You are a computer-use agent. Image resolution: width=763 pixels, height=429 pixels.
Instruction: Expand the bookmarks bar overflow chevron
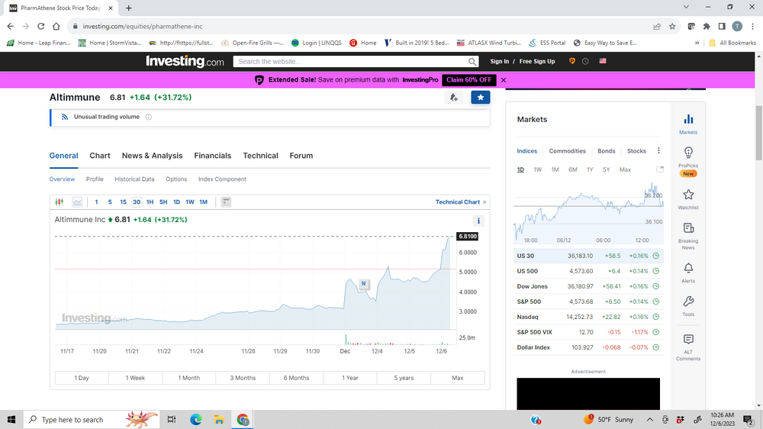pyautogui.click(x=697, y=43)
